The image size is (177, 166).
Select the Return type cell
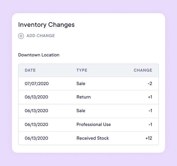pyautogui.click(x=84, y=97)
